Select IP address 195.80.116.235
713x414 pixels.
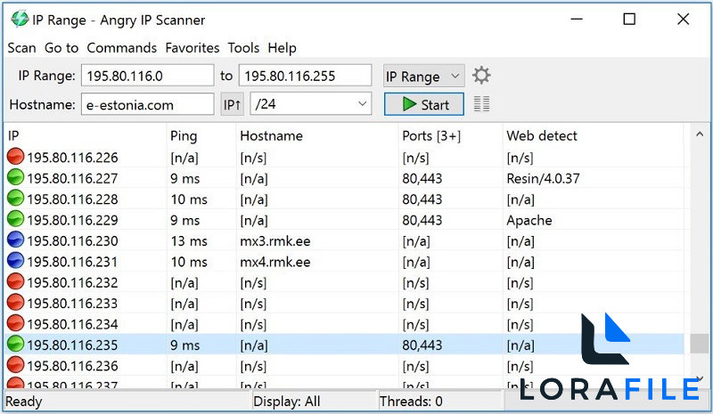[72, 345]
